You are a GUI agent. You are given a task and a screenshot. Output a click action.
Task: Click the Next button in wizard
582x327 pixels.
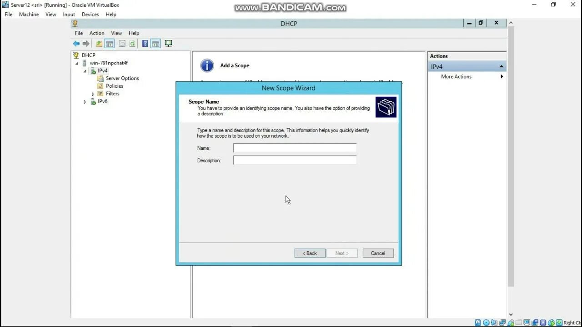tap(342, 253)
